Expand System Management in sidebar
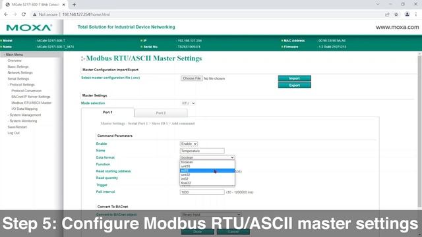The width and height of the screenshot is (422, 237). pos(24,115)
